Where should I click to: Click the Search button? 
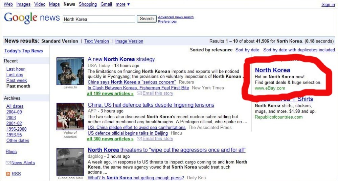147,19
